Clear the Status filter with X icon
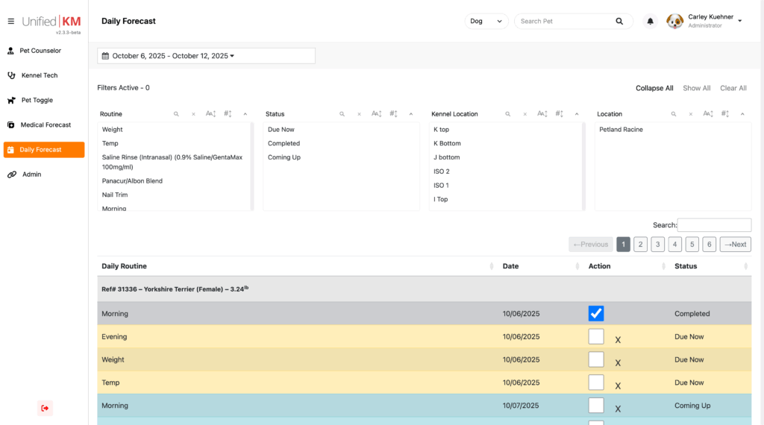 (x=359, y=114)
